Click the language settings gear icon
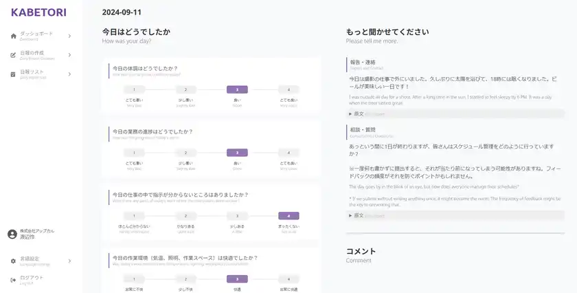 tap(13, 261)
